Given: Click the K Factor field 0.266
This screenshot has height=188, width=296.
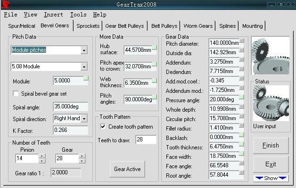Looking at the screenshot, I should 71,130.
